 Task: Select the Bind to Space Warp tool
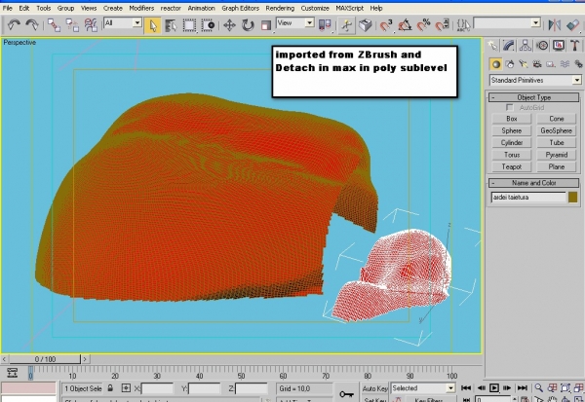[91, 25]
